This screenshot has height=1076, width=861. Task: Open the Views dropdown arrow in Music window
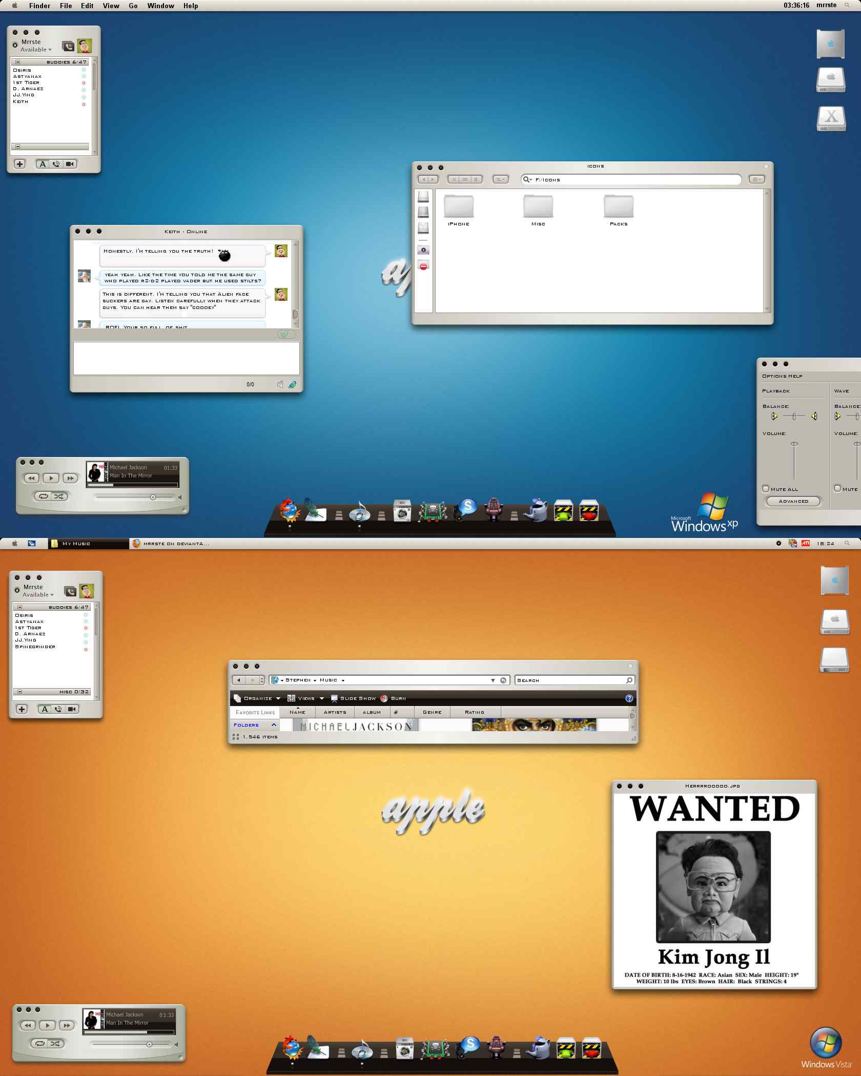click(322, 698)
